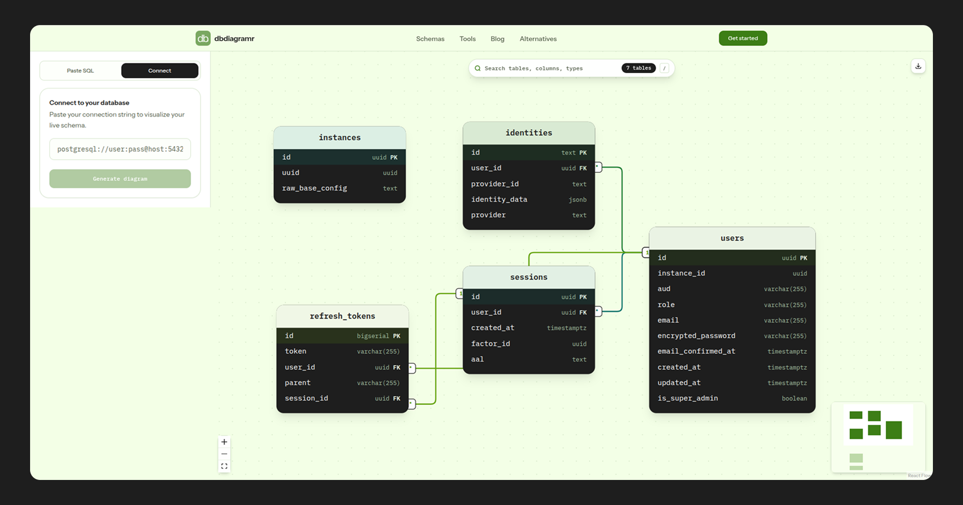Fit the diagram to view
Image resolution: width=963 pixels, height=505 pixels.
tap(224, 466)
